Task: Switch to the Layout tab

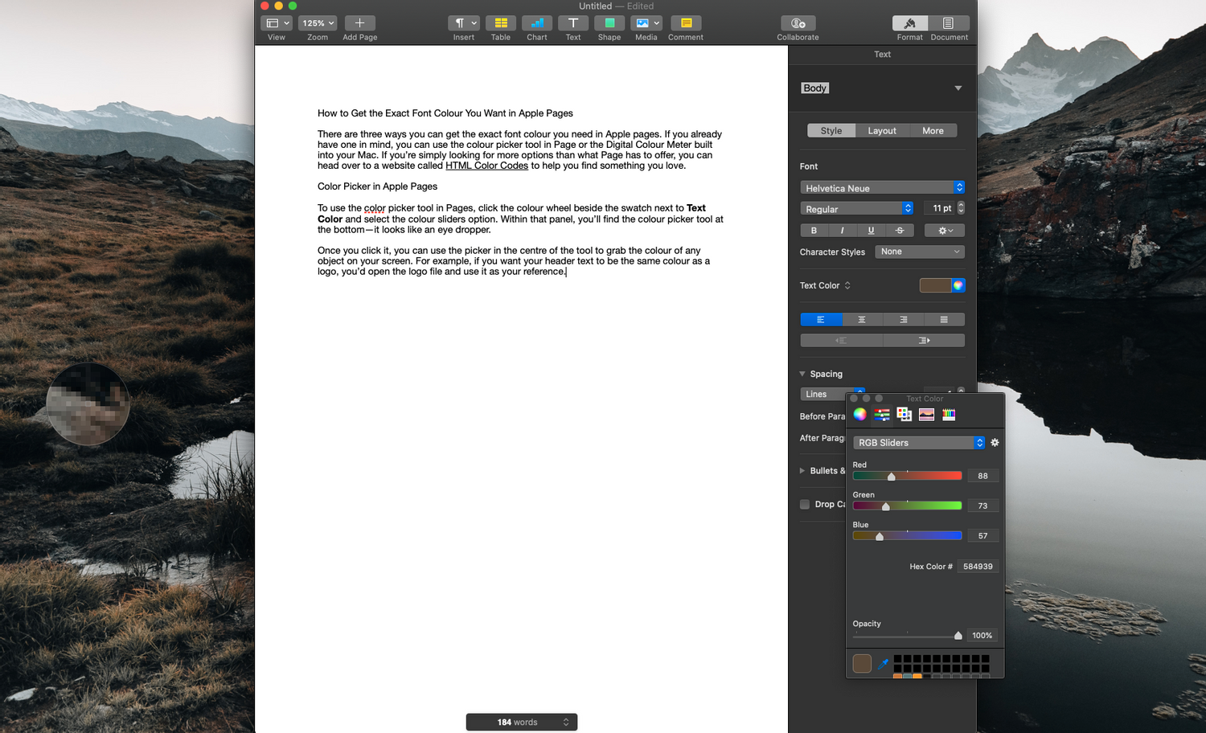Action: tap(882, 130)
